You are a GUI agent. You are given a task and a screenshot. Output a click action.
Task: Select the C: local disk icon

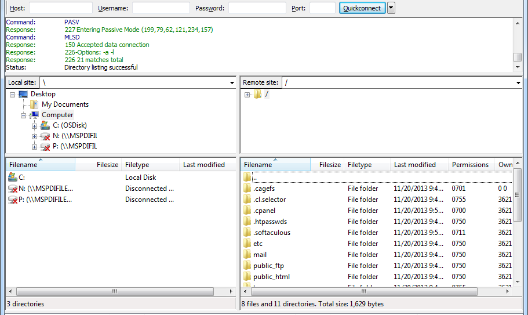pyautogui.click(x=13, y=178)
